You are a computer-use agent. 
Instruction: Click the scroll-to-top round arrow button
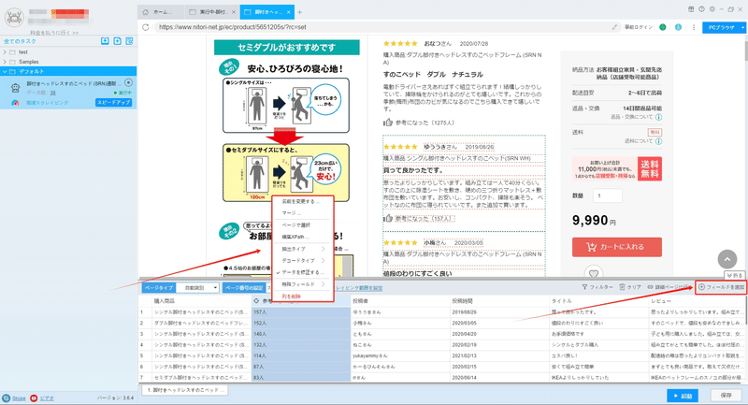coord(727,259)
